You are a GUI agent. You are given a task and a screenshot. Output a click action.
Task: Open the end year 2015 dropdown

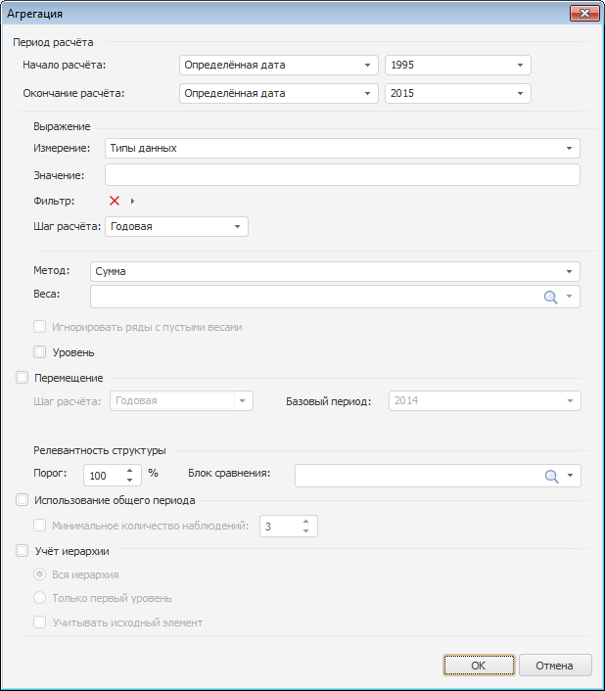tap(520, 94)
